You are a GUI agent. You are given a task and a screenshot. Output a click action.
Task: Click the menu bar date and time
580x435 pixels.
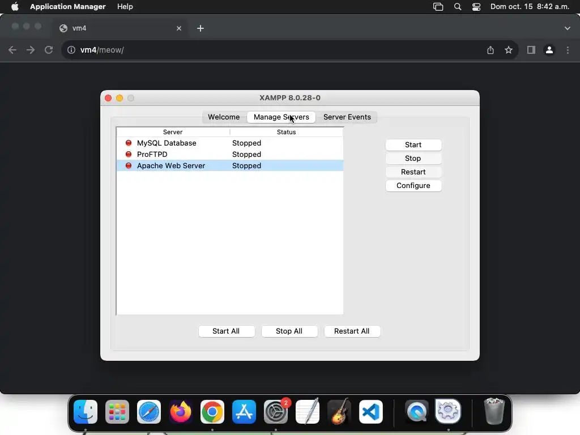click(530, 7)
